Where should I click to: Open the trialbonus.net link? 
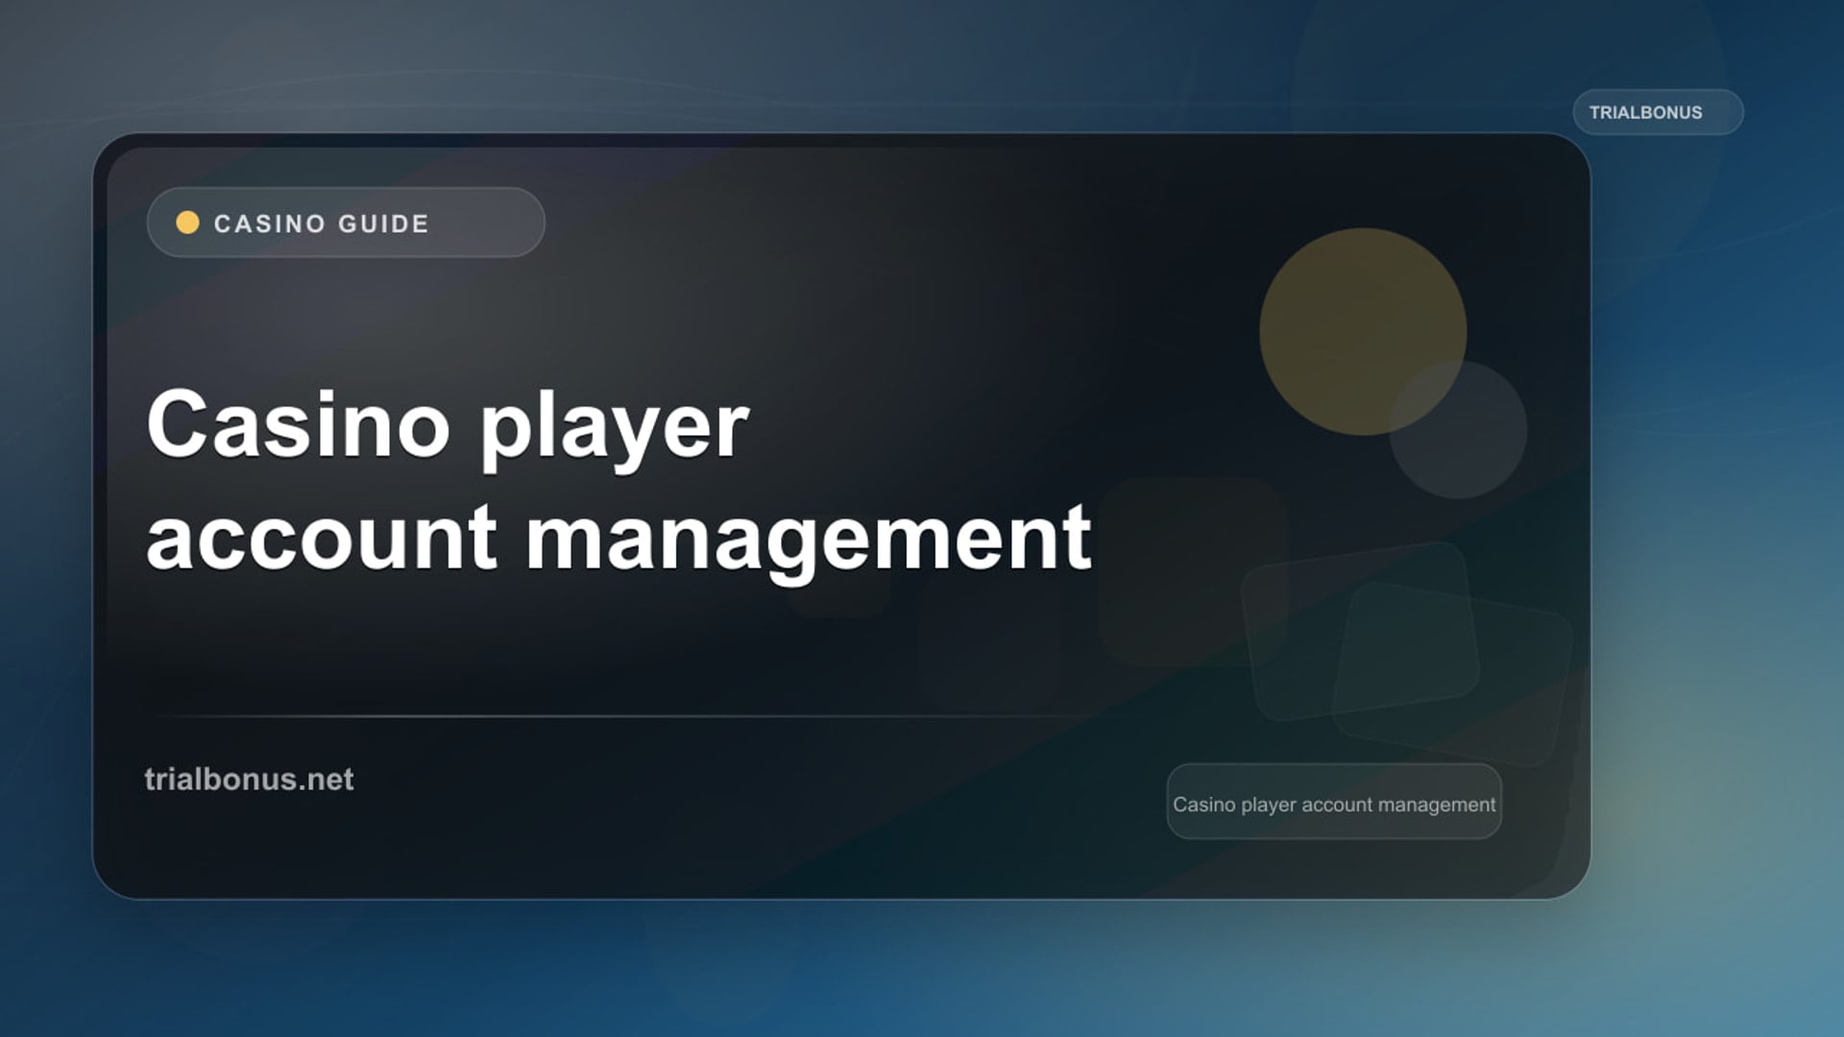pyautogui.click(x=249, y=779)
